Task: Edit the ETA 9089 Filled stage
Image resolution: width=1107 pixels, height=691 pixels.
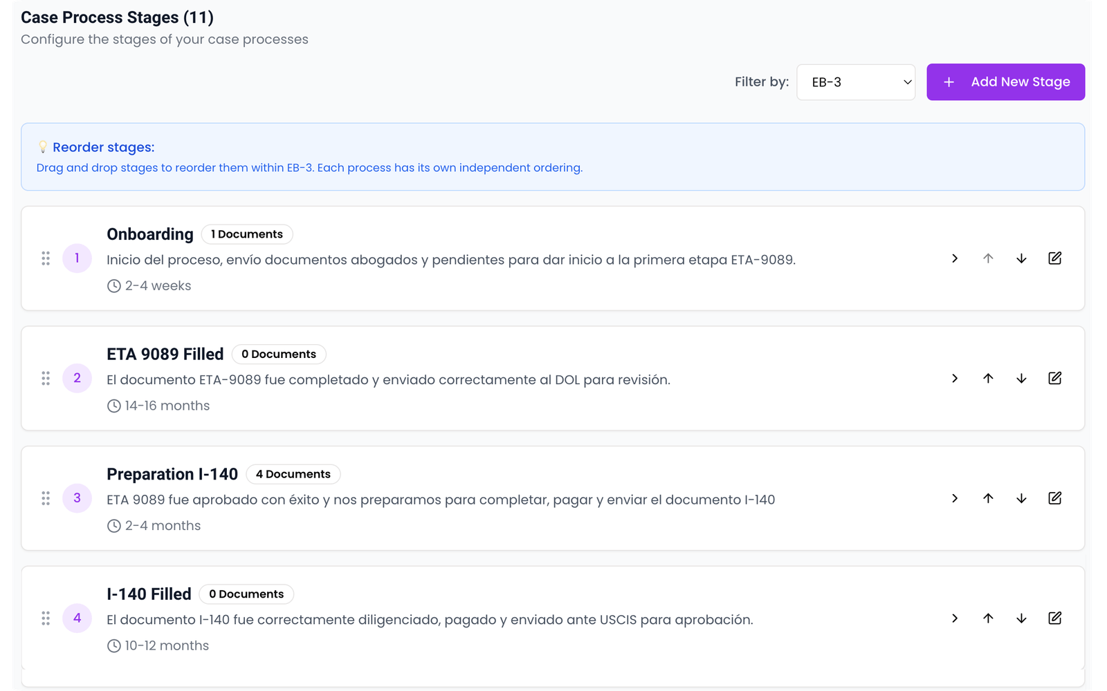Action: coord(1054,379)
